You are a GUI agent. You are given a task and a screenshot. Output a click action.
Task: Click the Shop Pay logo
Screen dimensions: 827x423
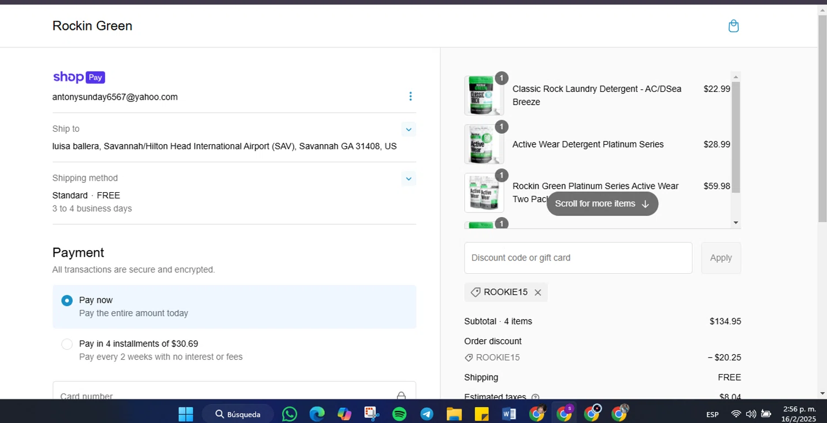coord(79,77)
